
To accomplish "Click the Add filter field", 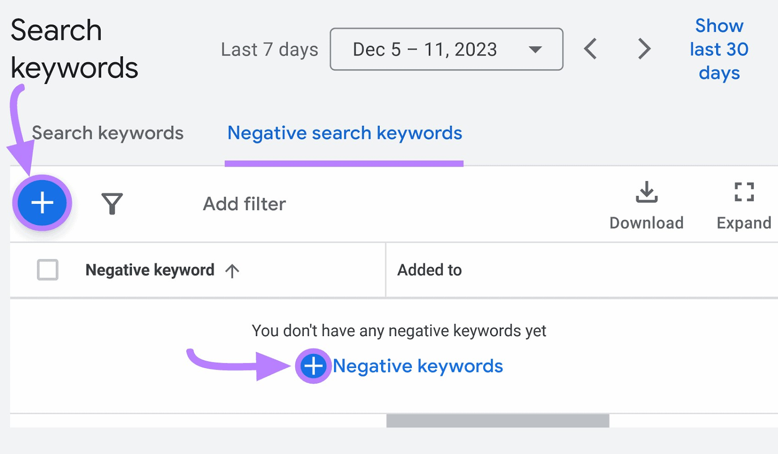I will tap(243, 204).
